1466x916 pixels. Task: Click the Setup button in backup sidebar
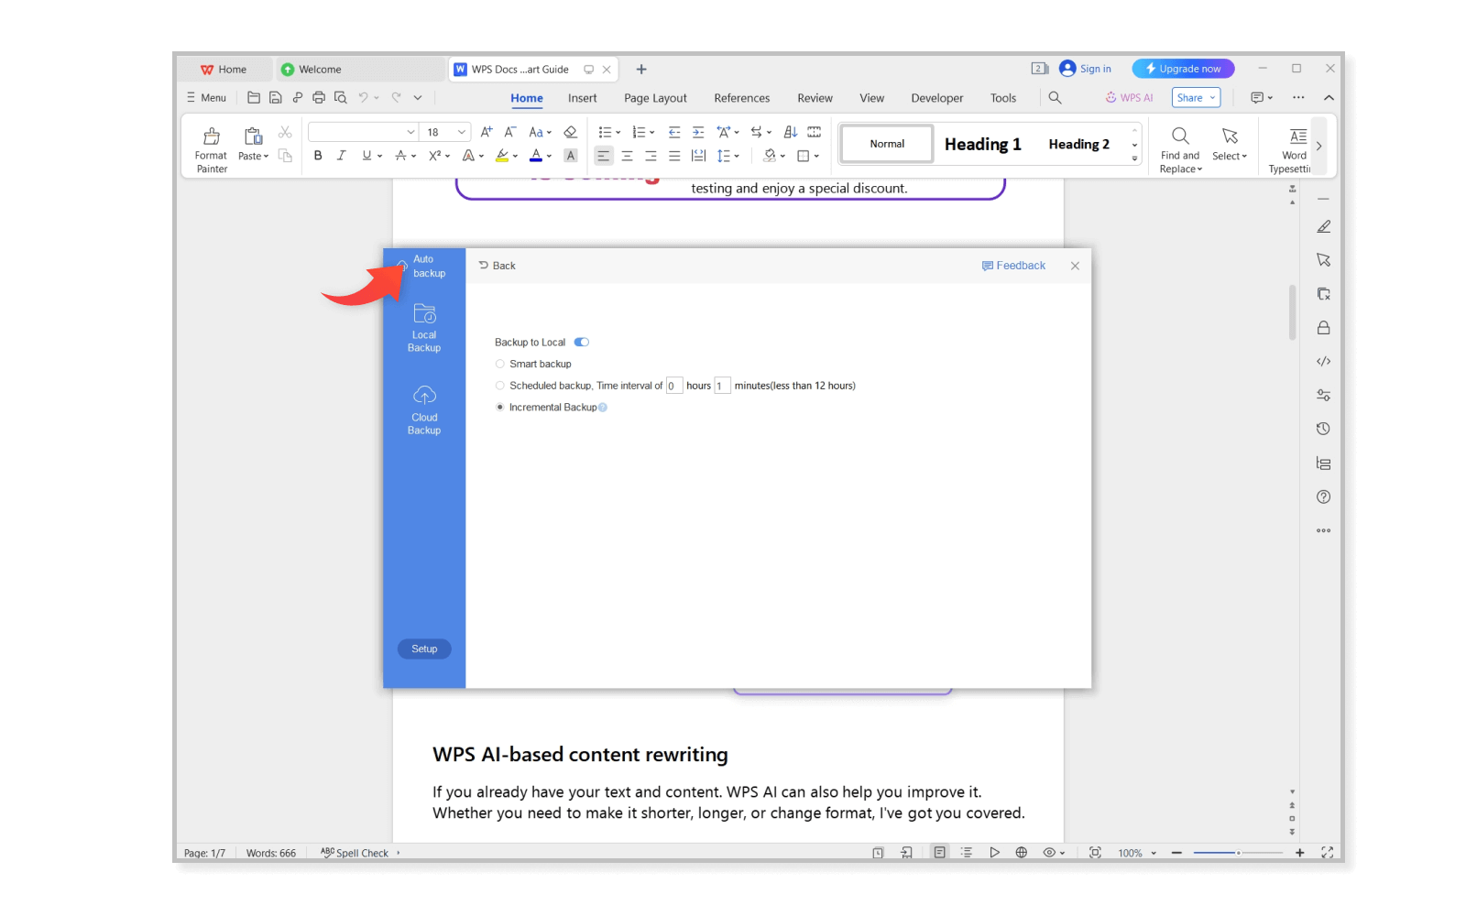(423, 649)
